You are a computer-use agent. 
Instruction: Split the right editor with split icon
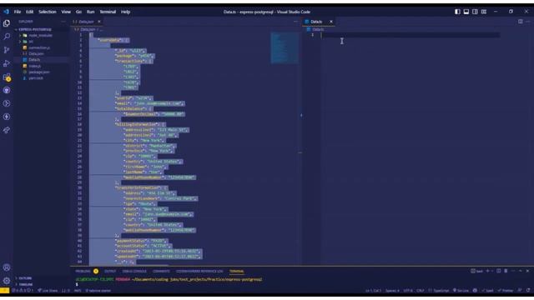click(x=520, y=22)
